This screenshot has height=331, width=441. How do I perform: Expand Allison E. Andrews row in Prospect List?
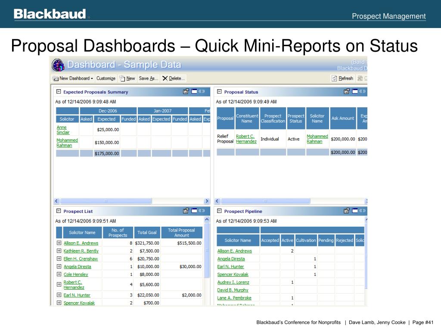59,243
